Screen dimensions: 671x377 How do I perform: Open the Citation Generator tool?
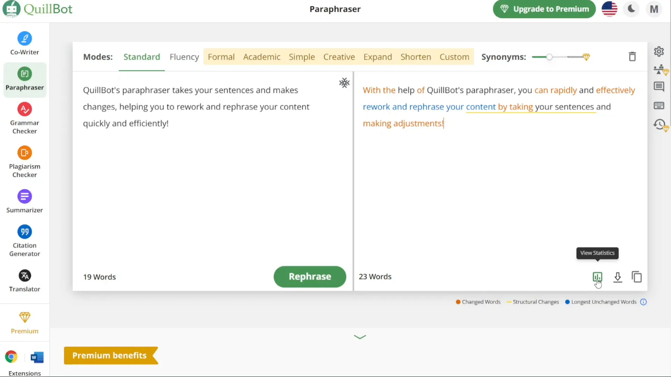24,241
